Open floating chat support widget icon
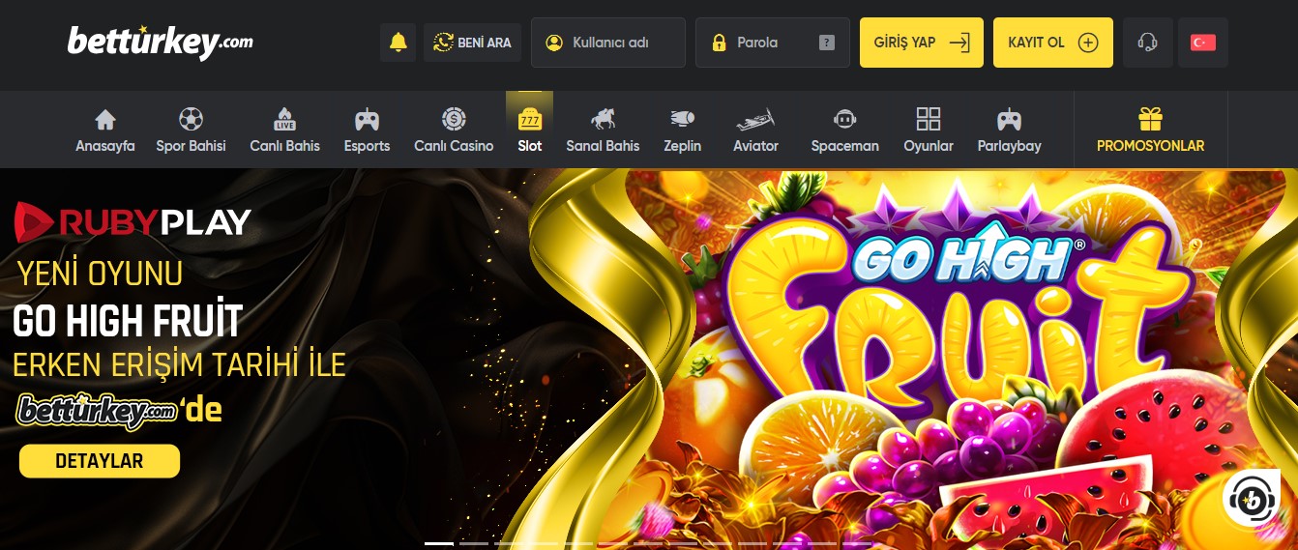Screen dimensions: 1298x550 pos(1250,499)
